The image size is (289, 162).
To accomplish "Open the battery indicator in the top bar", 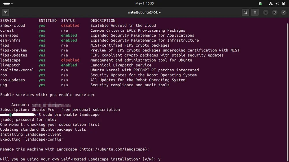I will [x=284, y=3].
